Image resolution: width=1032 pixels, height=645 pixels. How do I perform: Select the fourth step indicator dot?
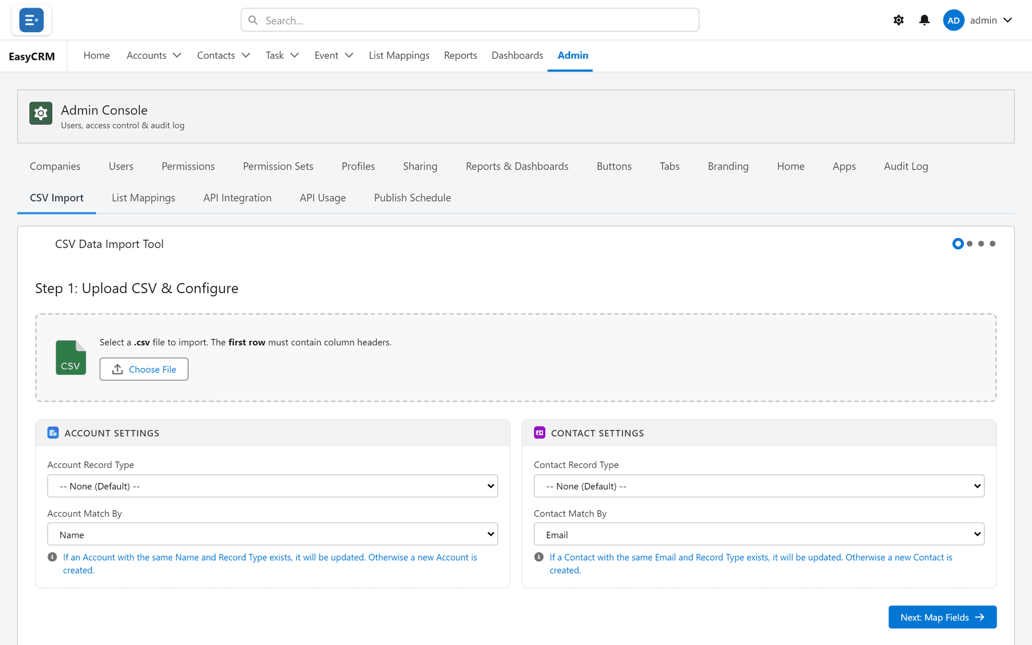pyautogui.click(x=993, y=243)
